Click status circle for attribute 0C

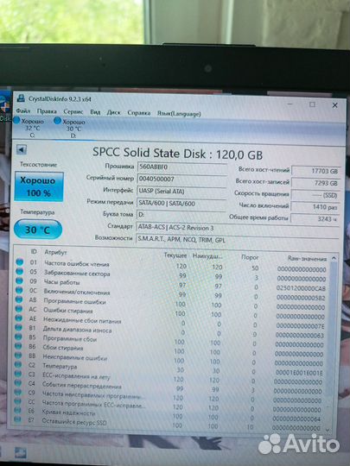coord(19,290)
